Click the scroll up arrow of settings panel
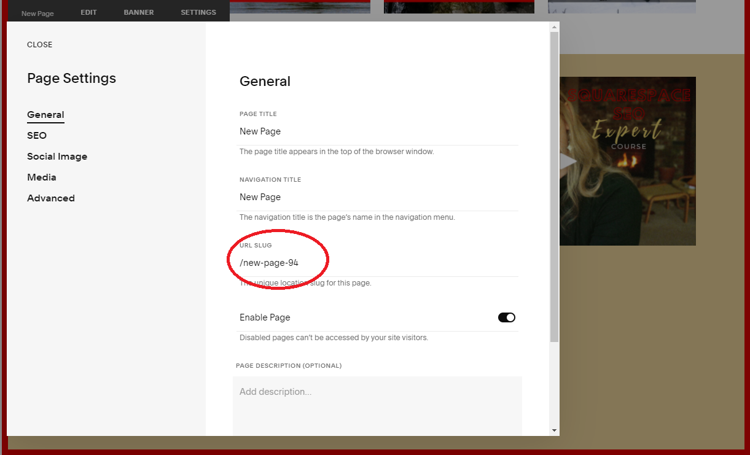The image size is (750, 455). coord(555,27)
